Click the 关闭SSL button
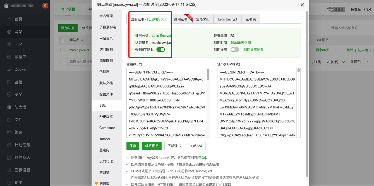This screenshot has width=374, height=186. (x=196, y=146)
